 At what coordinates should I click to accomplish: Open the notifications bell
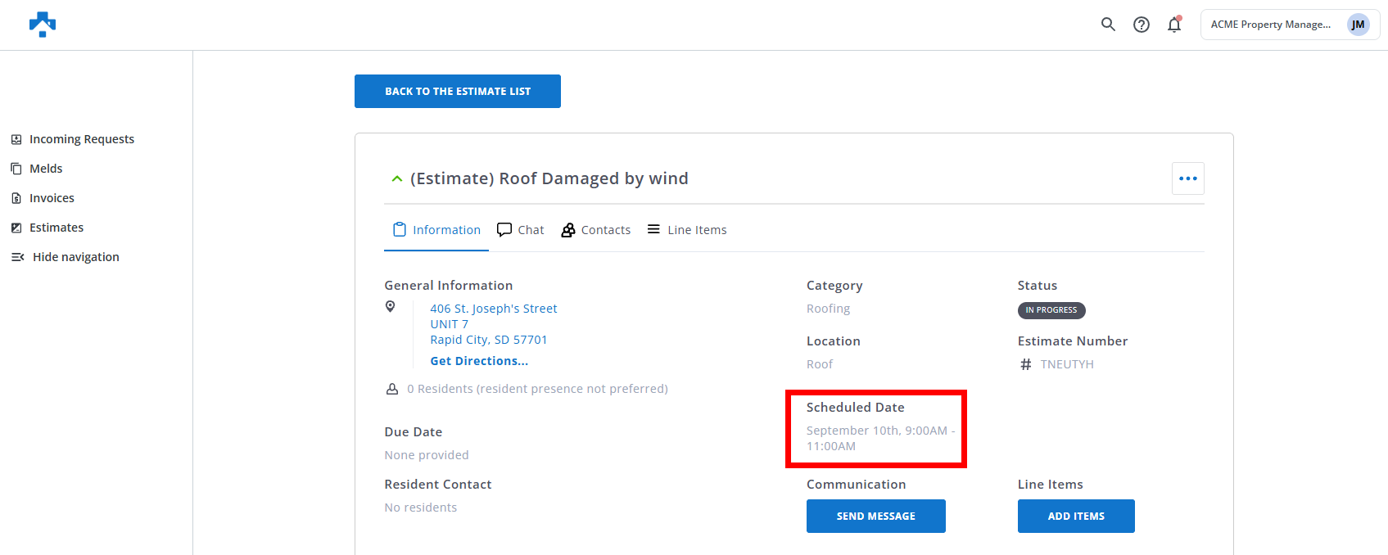(x=1174, y=25)
